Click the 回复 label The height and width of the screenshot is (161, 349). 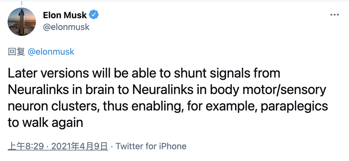16,52
